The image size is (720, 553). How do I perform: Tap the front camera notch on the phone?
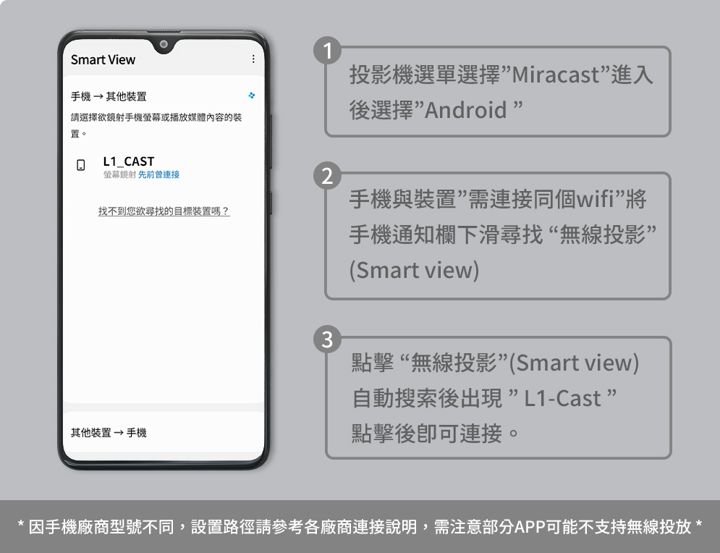pos(164,46)
